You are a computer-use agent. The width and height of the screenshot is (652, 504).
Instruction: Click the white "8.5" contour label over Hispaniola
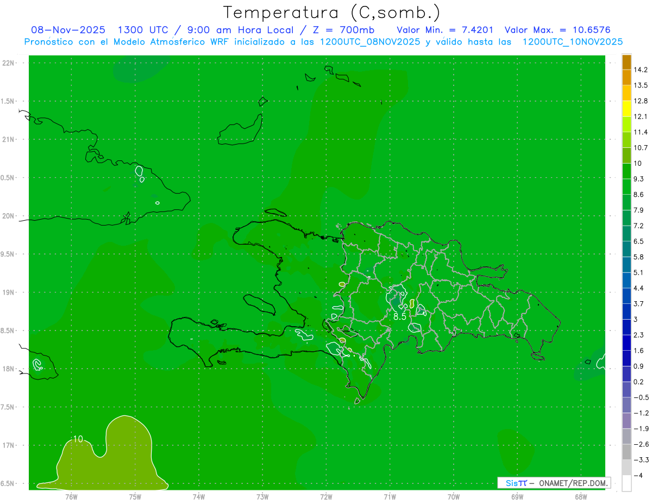coord(399,316)
